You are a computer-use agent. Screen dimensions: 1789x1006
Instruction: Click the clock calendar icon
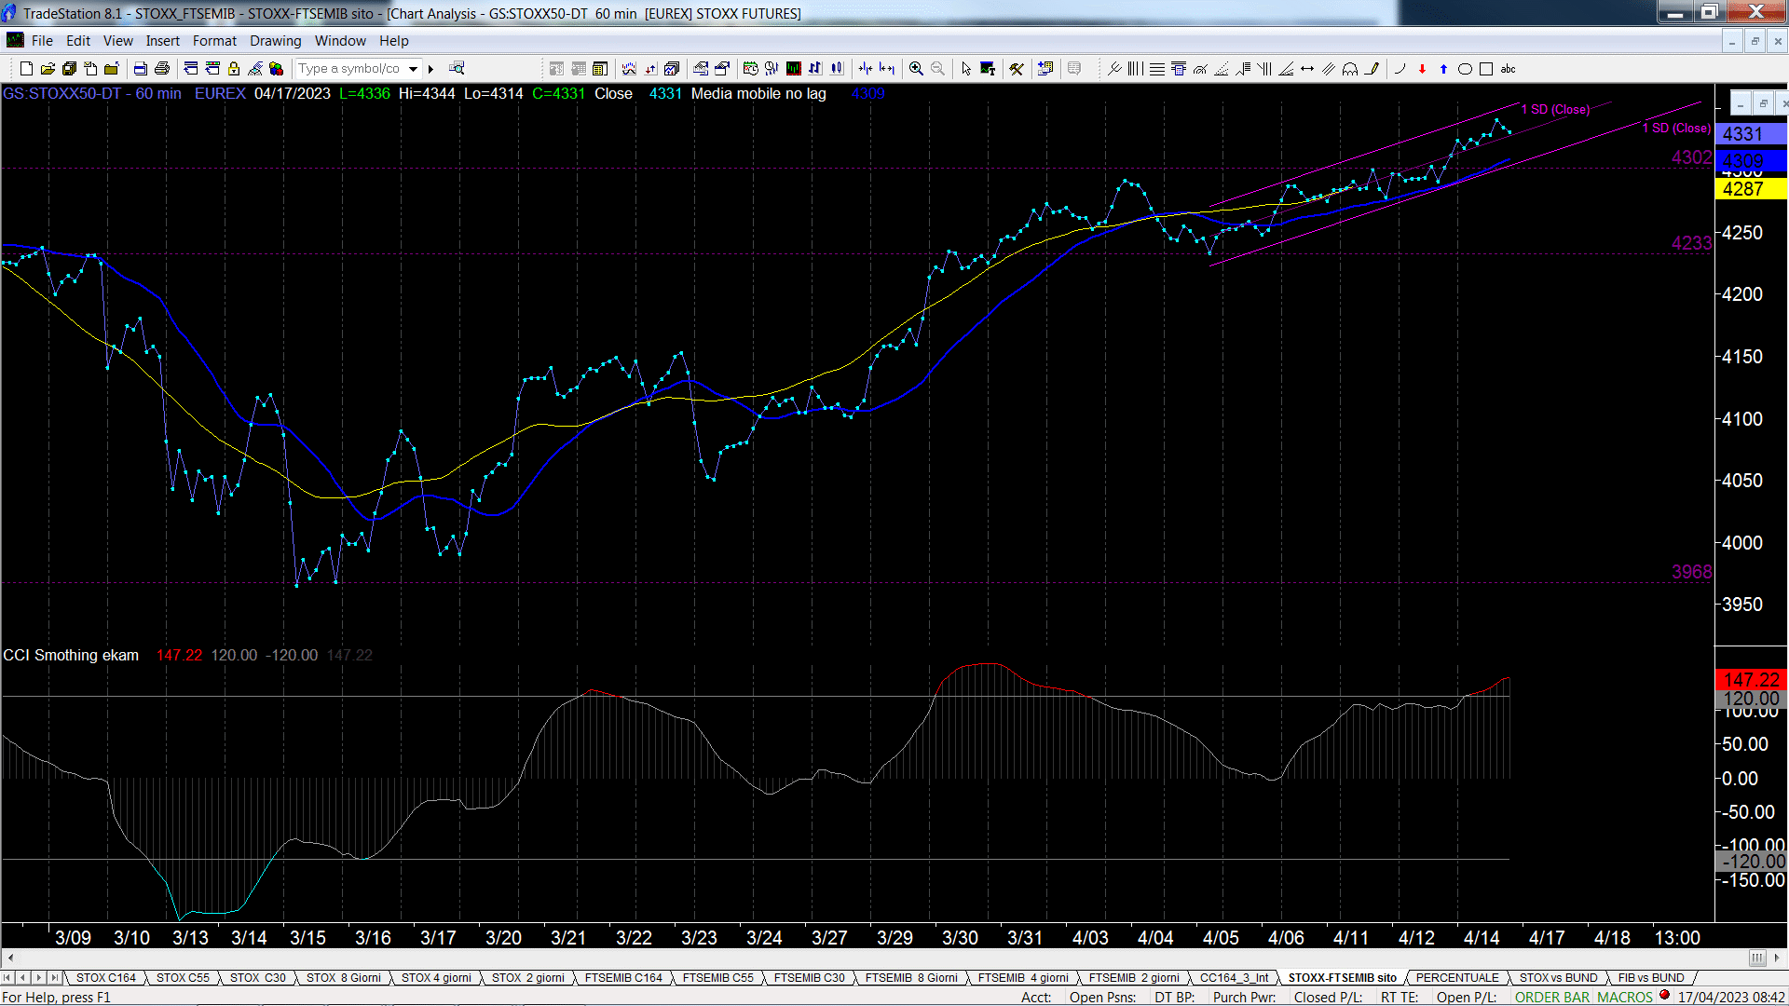click(751, 69)
